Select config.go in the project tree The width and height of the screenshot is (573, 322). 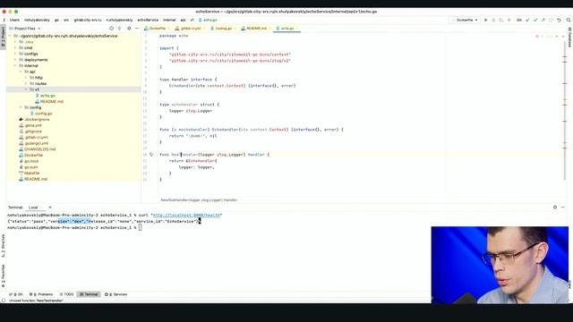(44, 114)
